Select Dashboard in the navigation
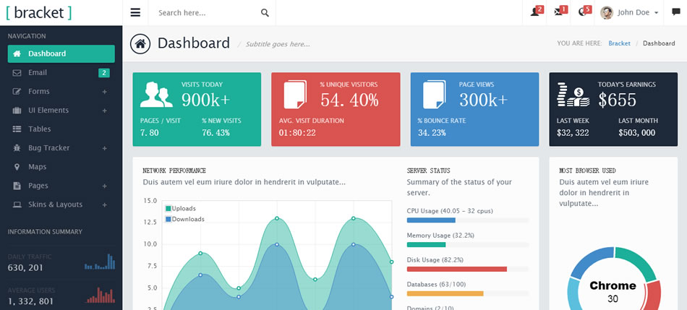Screen dimensions: 687x310 pos(61,54)
